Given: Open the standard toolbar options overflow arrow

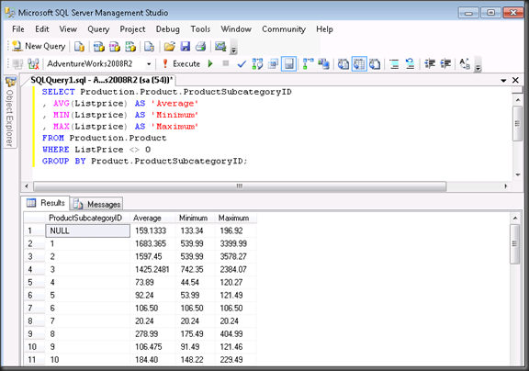Looking at the screenshot, I should coord(233,48).
